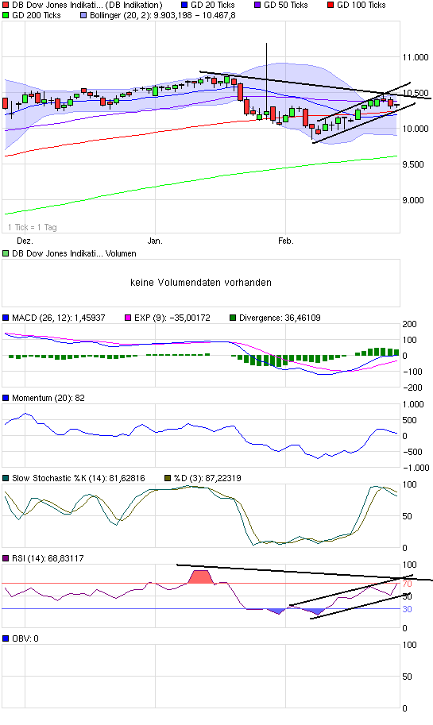Viewport: 433px width, 725px height.
Task: Click the '%D (3): 87,22319' label
Action: pos(207,478)
